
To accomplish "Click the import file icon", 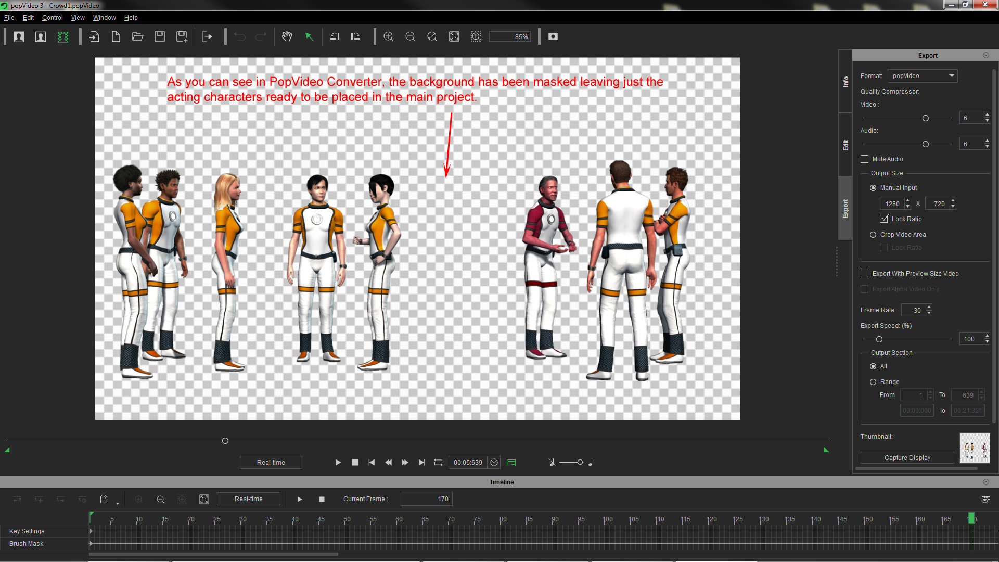I will [x=94, y=36].
